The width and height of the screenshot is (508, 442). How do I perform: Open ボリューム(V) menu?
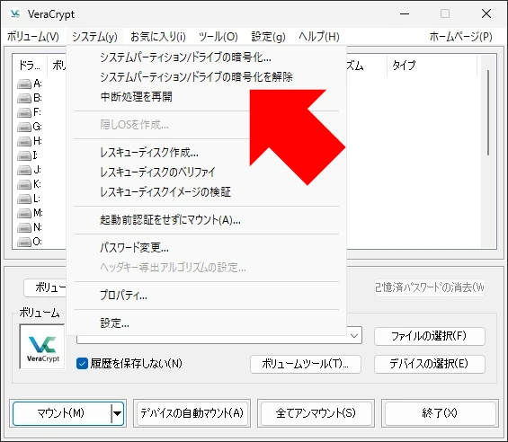coord(33,37)
